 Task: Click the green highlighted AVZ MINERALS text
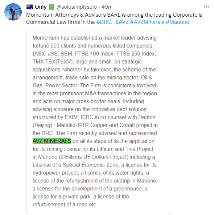tap(52, 141)
